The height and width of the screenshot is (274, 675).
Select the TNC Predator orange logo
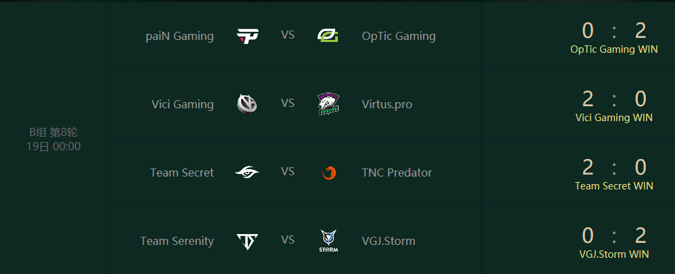tap(329, 173)
